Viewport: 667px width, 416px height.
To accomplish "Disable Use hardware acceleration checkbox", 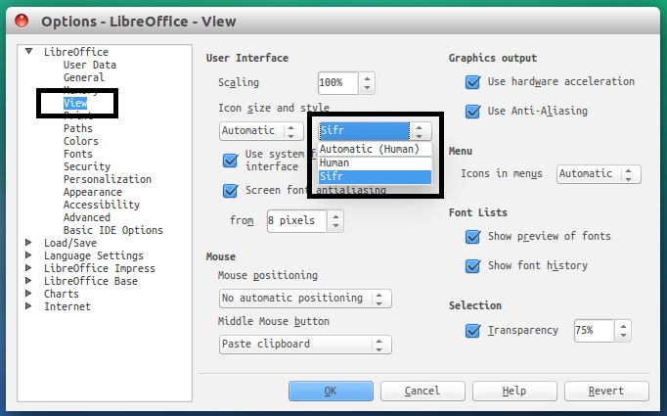I will coord(472,82).
